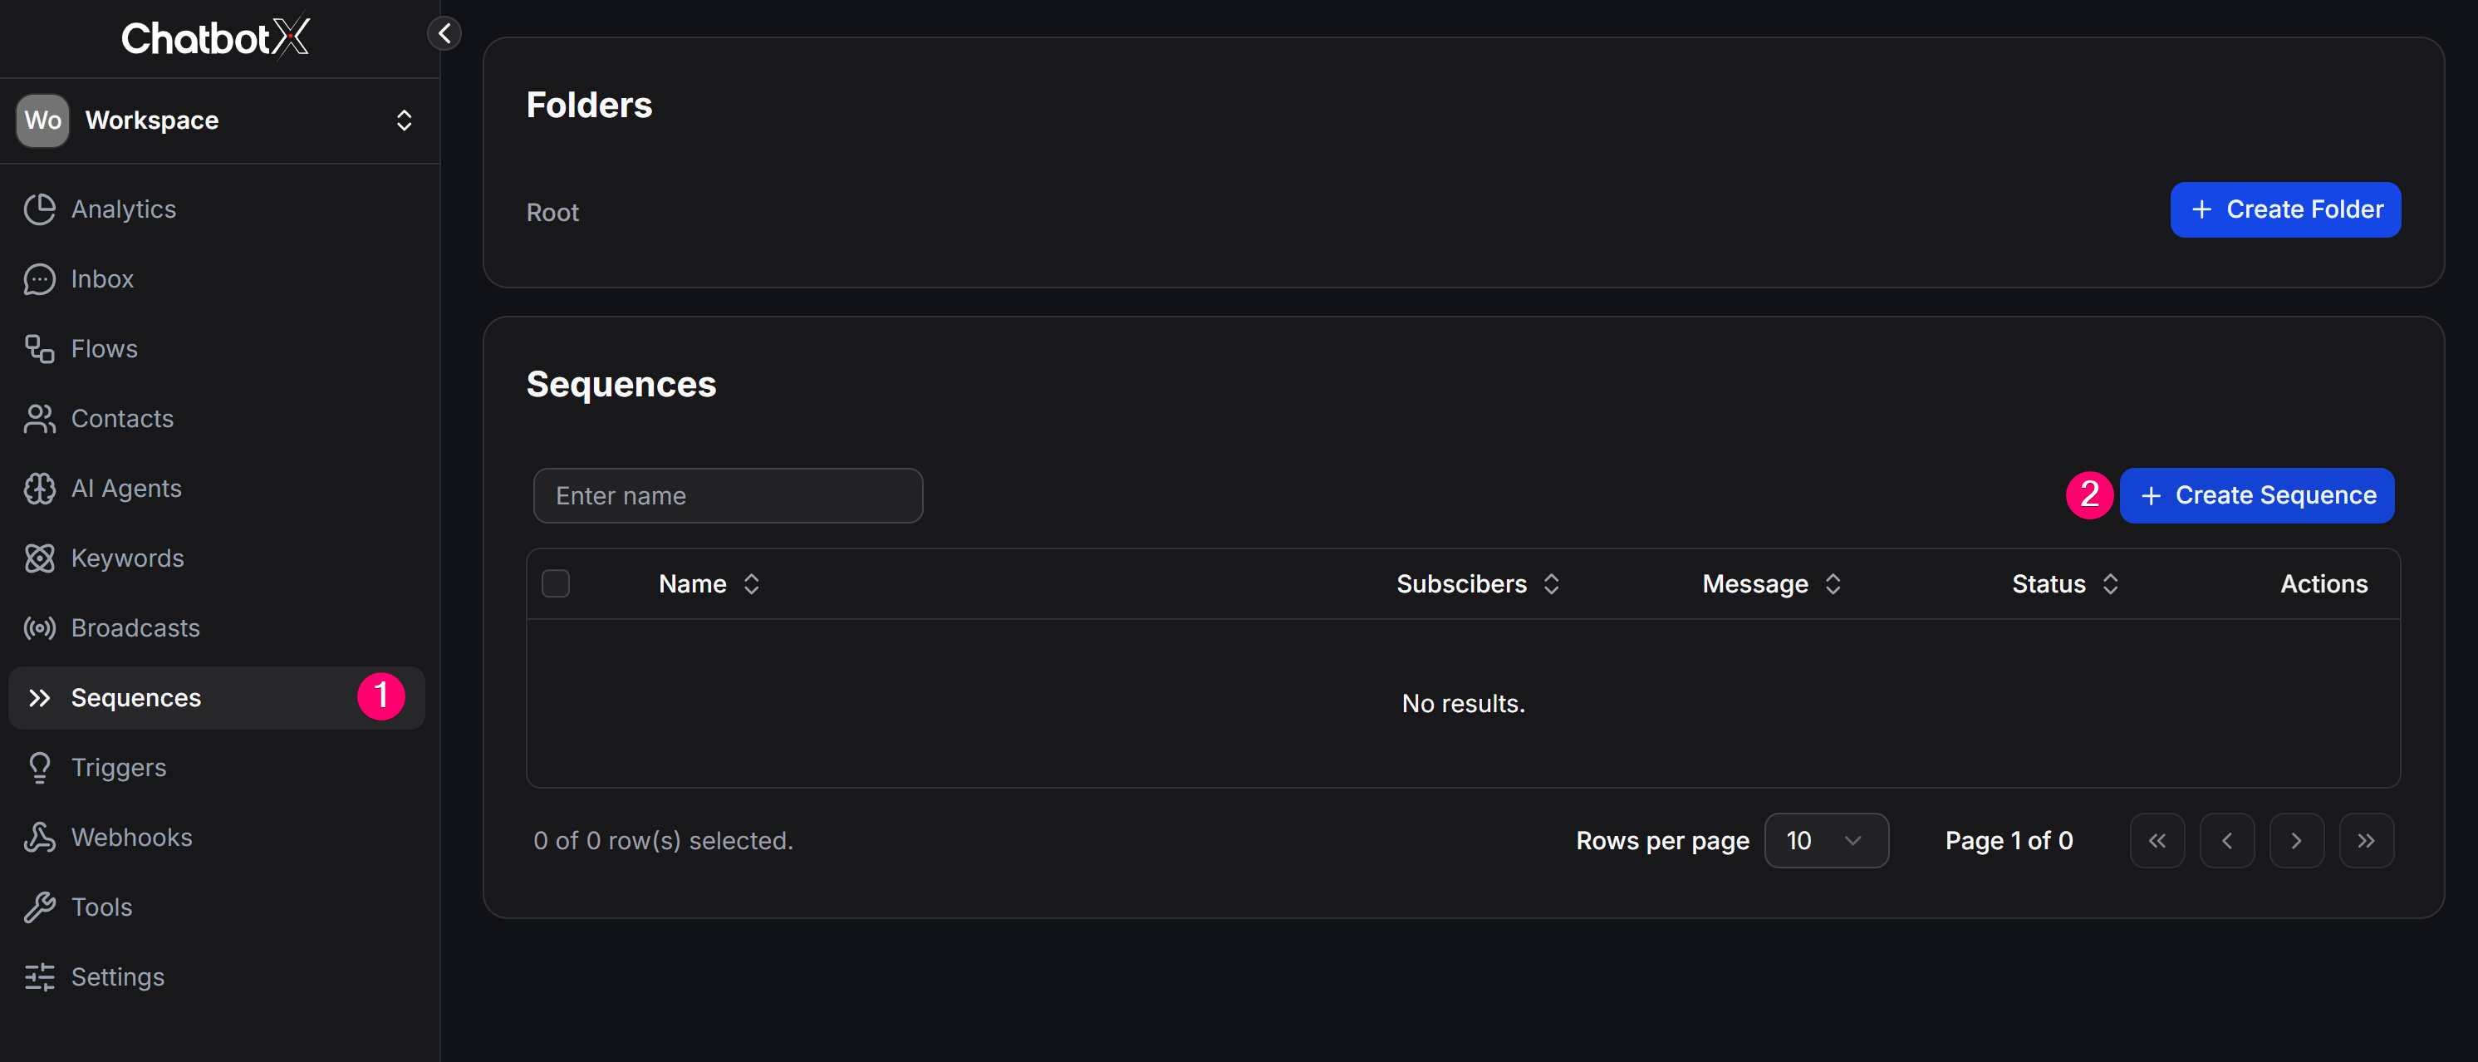This screenshot has width=2478, height=1062.
Task: Open the Settings page link
Action: click(x=217, y=977)
